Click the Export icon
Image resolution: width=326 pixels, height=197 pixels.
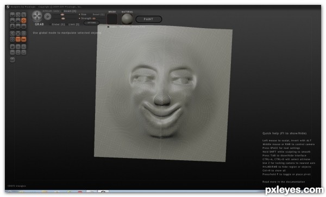click(x=24, y=47)
